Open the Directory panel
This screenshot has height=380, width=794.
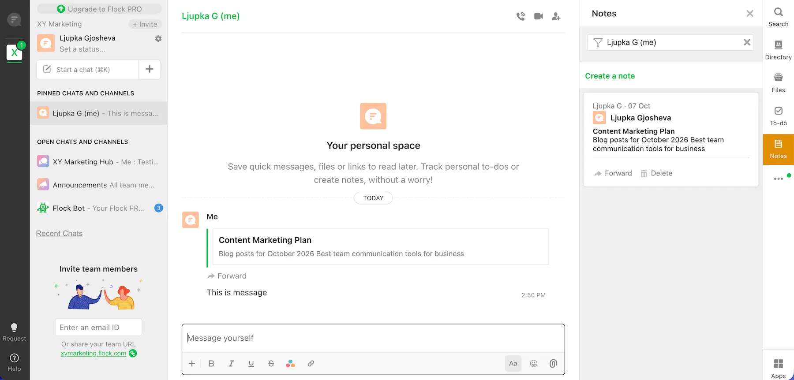[779, 50]
